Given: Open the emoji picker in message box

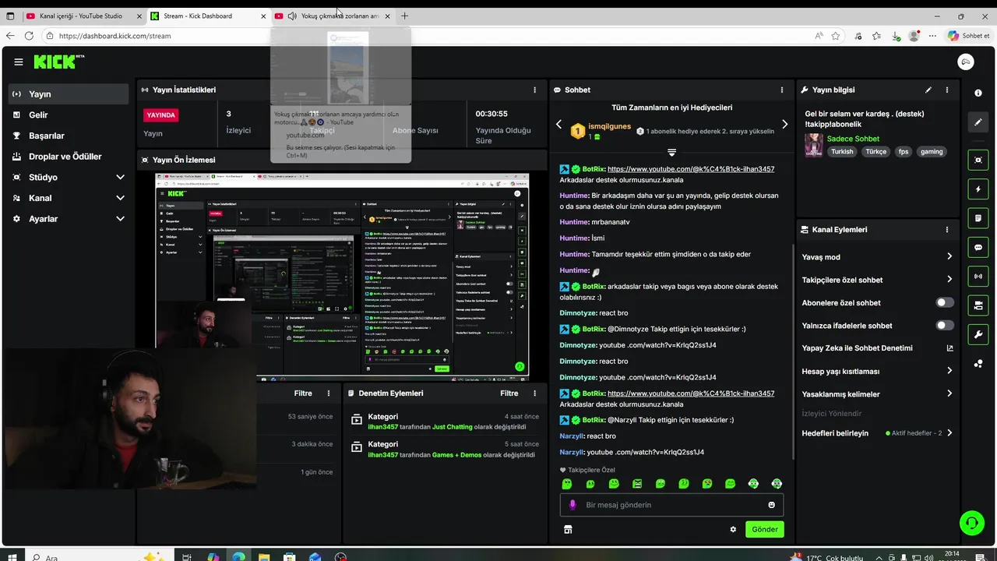Looking at the screenshot, I should tap(772, 505).
